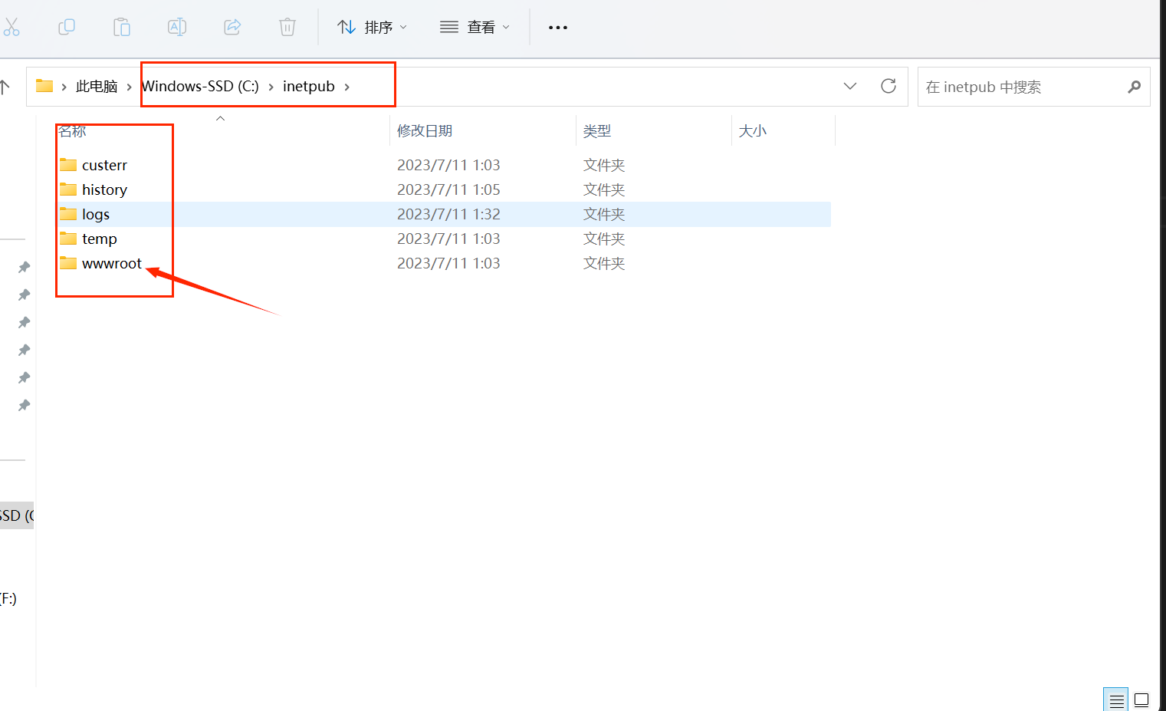
Task: Select the logs folder
Action: tap(96, 214)
